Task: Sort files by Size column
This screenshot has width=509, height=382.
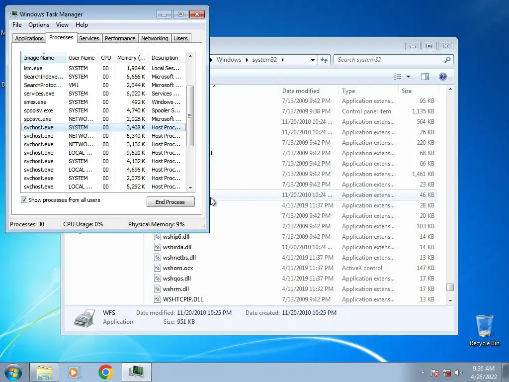Action: coord(418,91)
